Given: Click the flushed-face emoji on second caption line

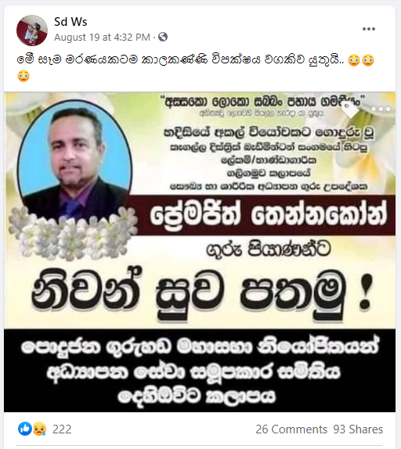Looking at the screenshot, I should (x=23, y=76).
